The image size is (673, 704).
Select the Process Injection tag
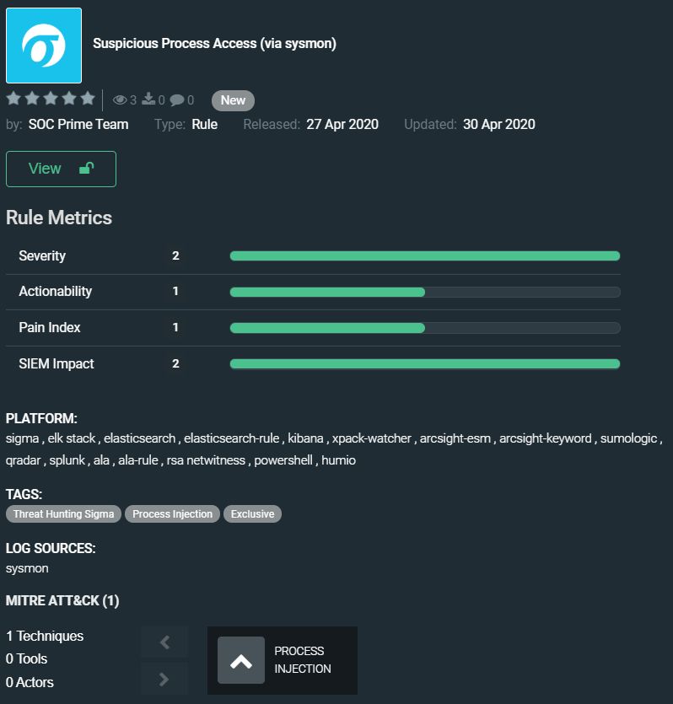click(x=172, y=514)
